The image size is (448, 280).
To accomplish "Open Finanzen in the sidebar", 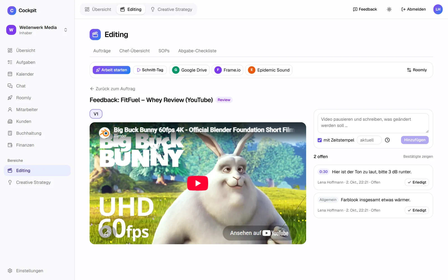I will 37,145.
